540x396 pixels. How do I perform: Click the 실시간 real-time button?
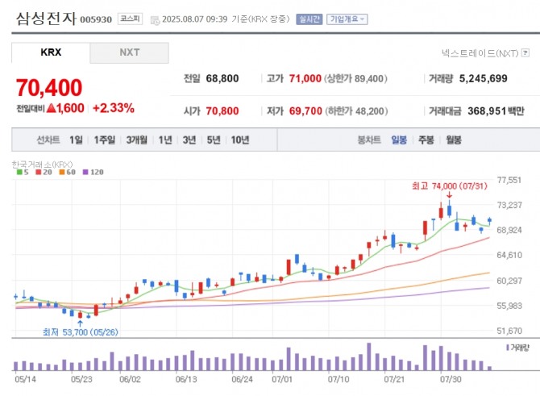308,18
